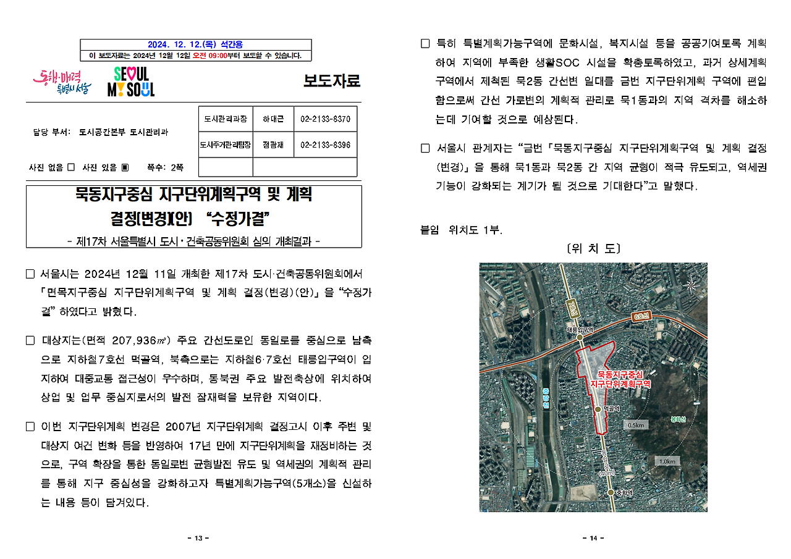791x559 pixels.
Task: Click the red 묵동지구중심 지구단위계획구역 map label
Action: point(620,379)
